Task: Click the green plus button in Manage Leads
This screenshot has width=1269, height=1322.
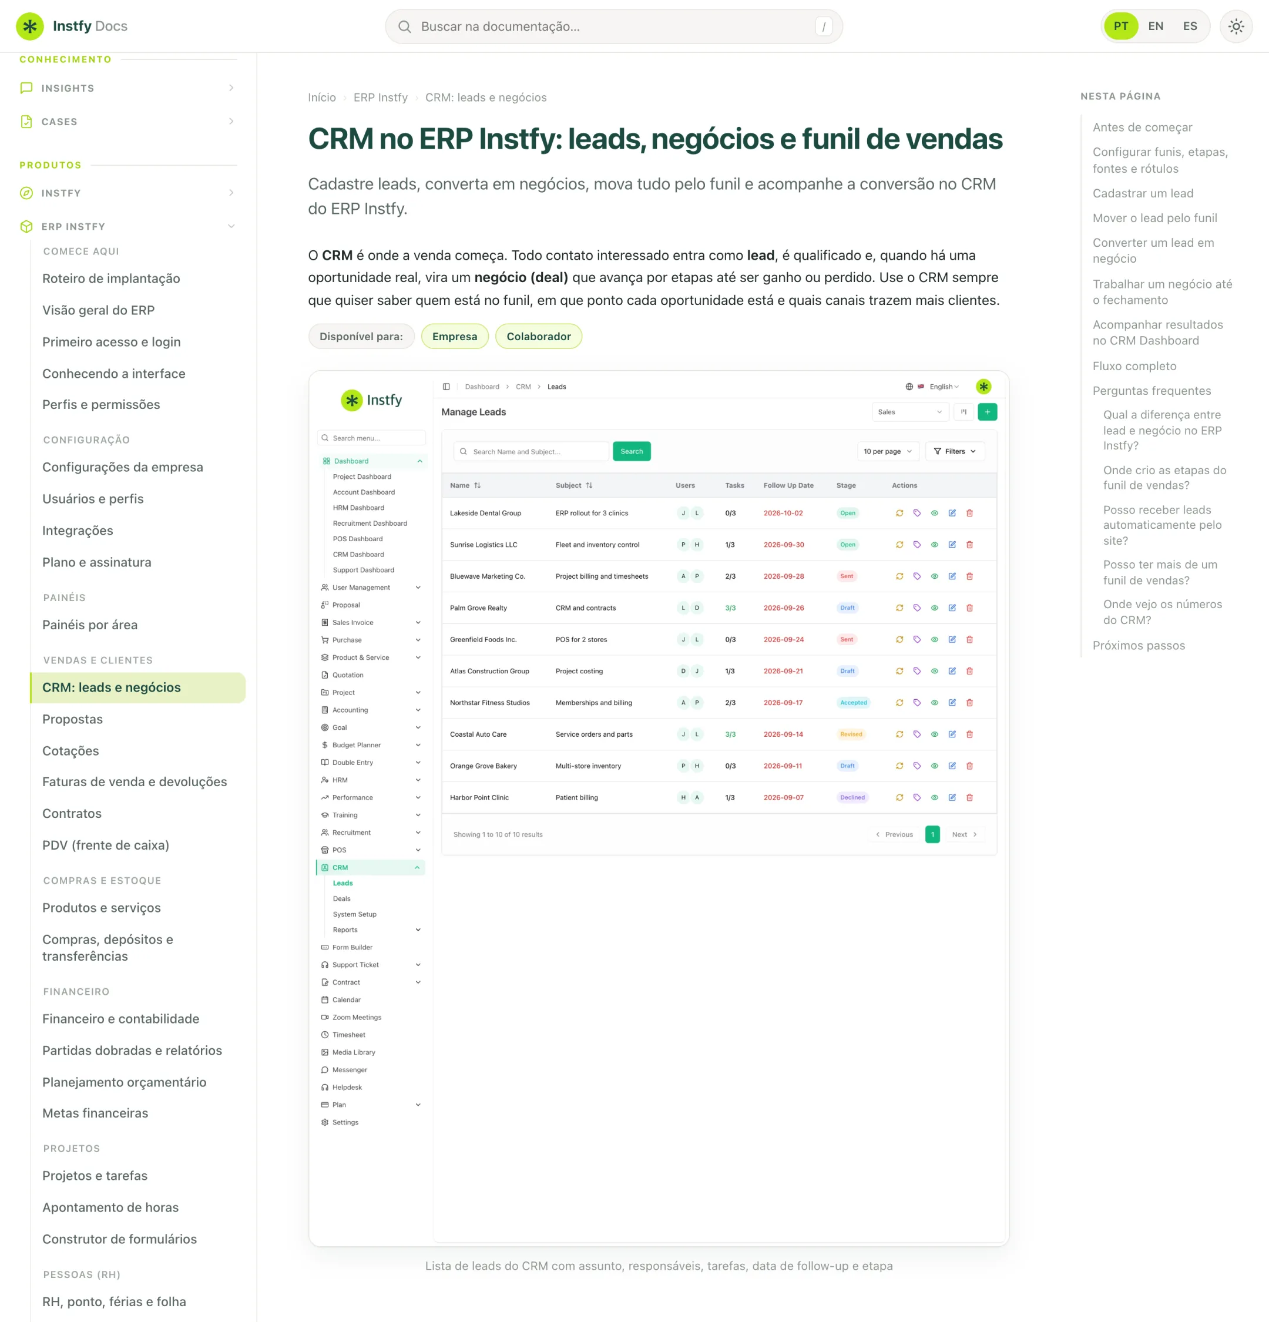Action: [x=987, y=412]
